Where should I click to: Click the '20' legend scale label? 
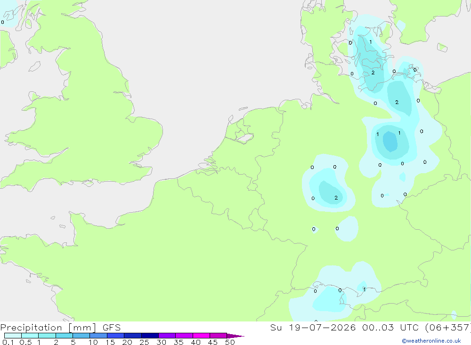(x=127, y=342)
